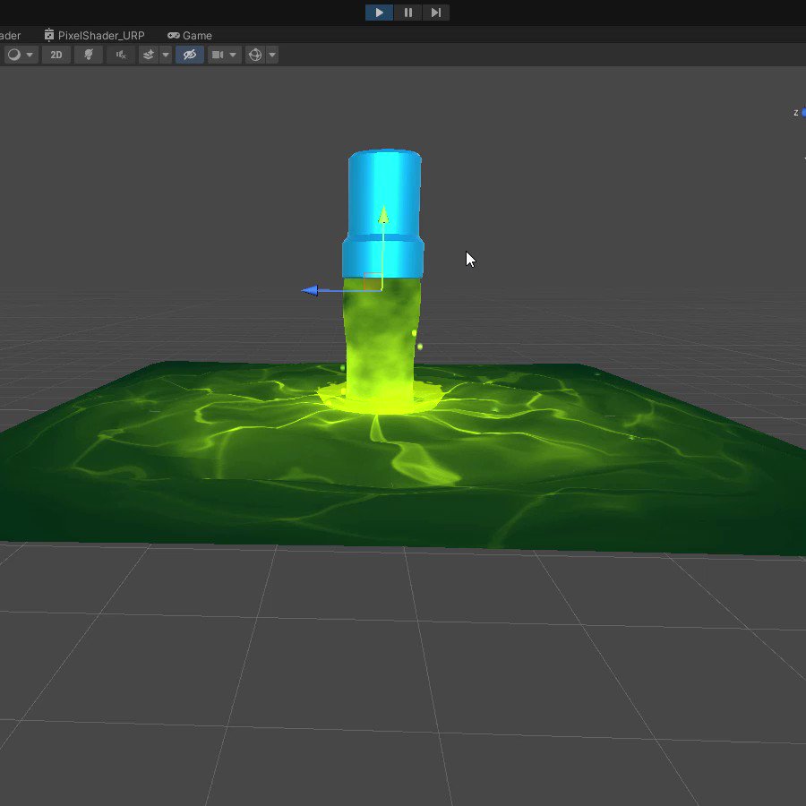
Task: Click the Z axis on the orientation gizmo
Action: pyautogui.click(x=802, y=113)
